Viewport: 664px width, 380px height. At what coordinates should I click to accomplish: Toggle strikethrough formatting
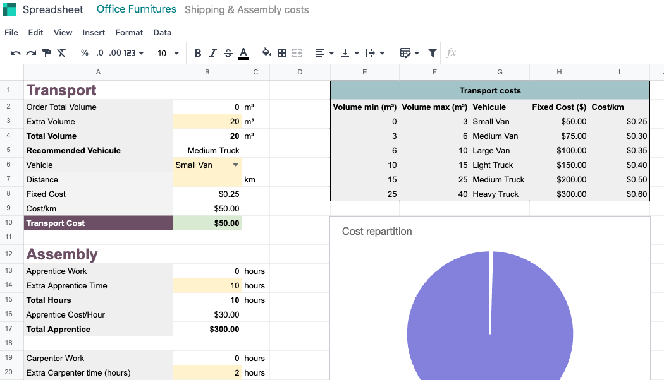228,53
